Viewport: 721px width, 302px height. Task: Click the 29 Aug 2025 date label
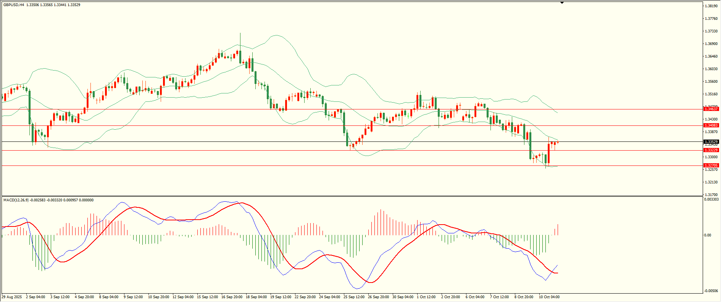point(12,297)
